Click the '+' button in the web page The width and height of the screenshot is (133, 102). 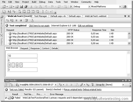[x=9, y=65]
